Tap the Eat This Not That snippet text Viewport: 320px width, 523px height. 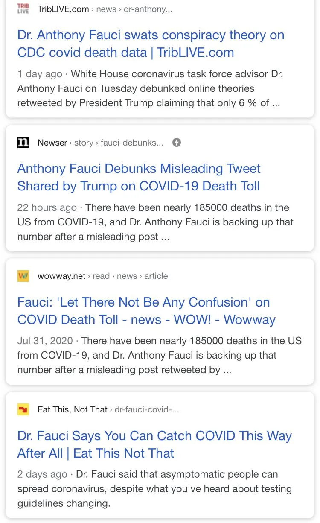tap(154, 489)
